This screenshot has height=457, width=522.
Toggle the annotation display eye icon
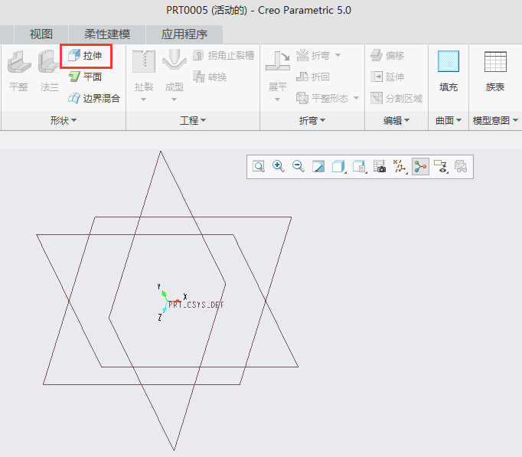(x=440, y=166)
